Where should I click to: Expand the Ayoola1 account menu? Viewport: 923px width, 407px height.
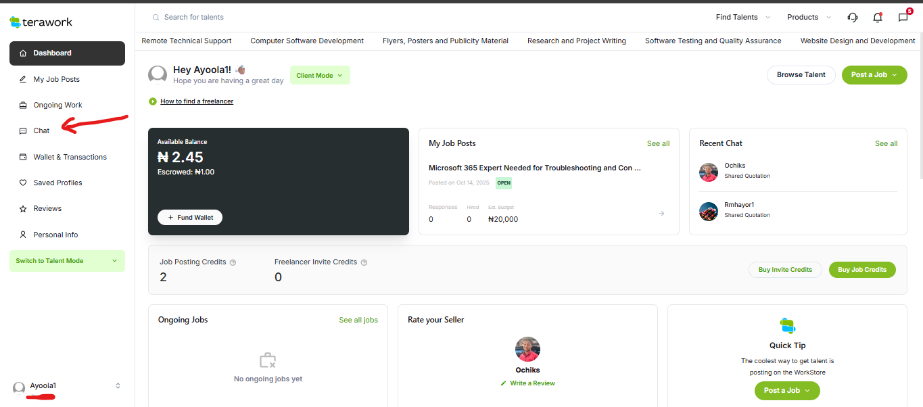[x=118, y=386]
